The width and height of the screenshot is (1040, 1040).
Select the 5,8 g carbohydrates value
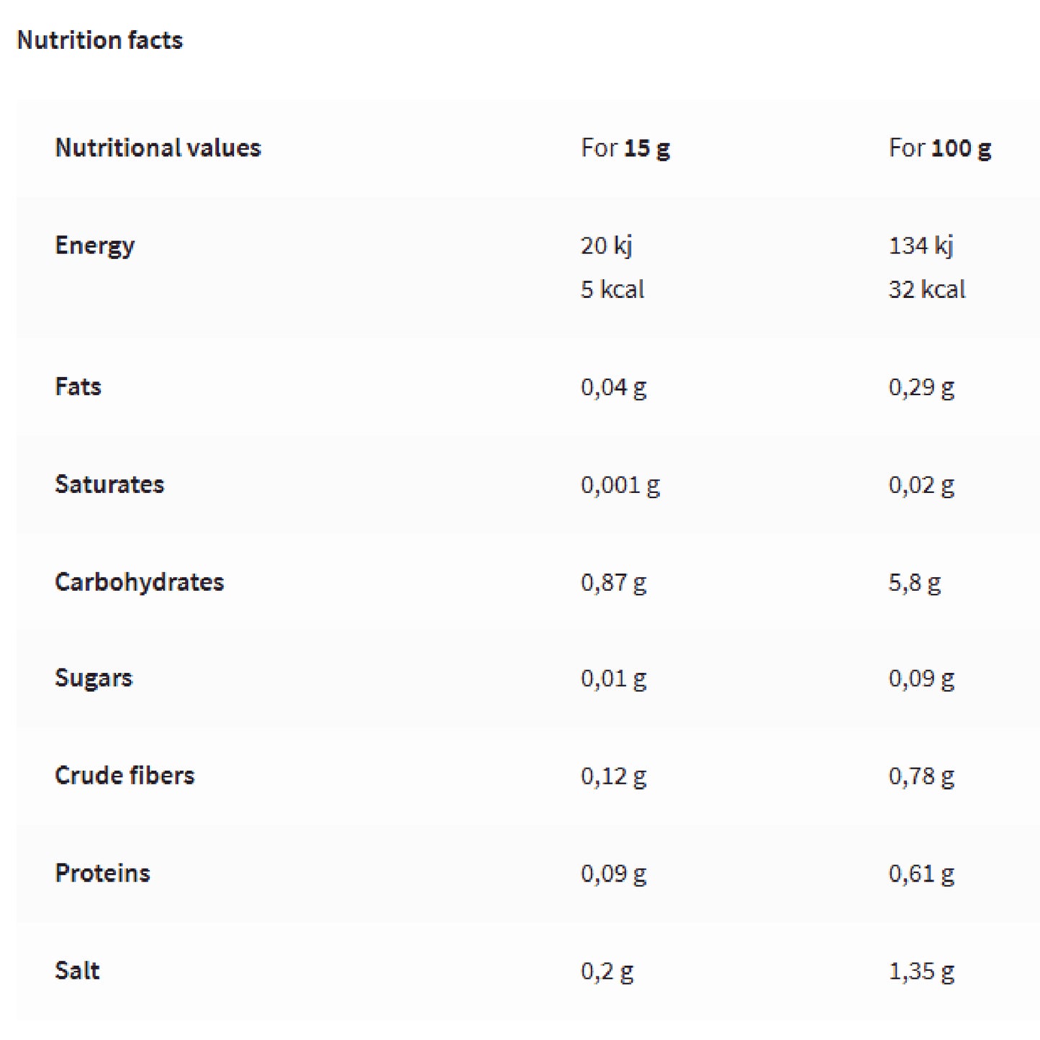(914, 582)
